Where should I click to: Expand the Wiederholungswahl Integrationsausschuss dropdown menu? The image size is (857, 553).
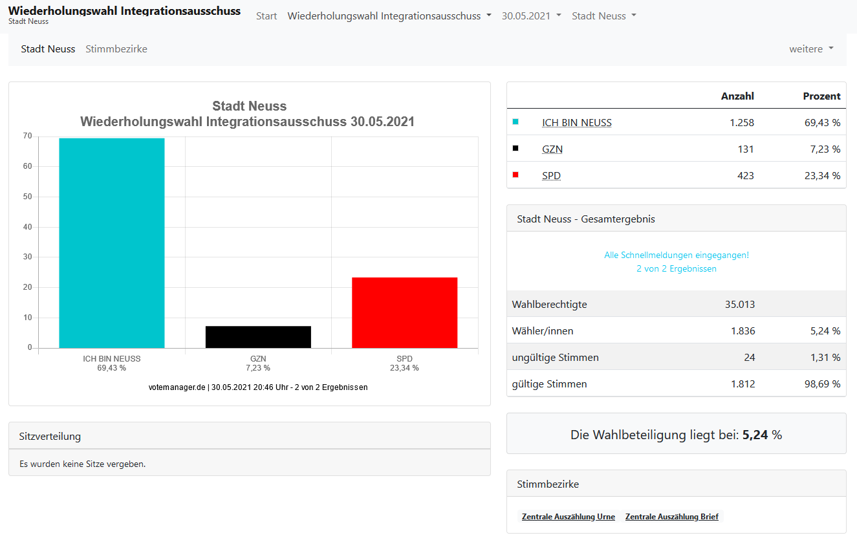tap(389, 16)
